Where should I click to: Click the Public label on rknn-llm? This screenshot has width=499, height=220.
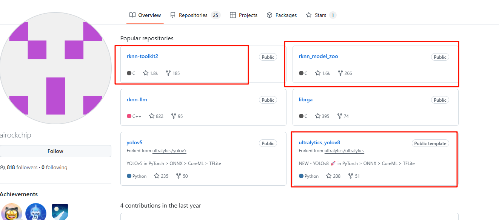268,100
